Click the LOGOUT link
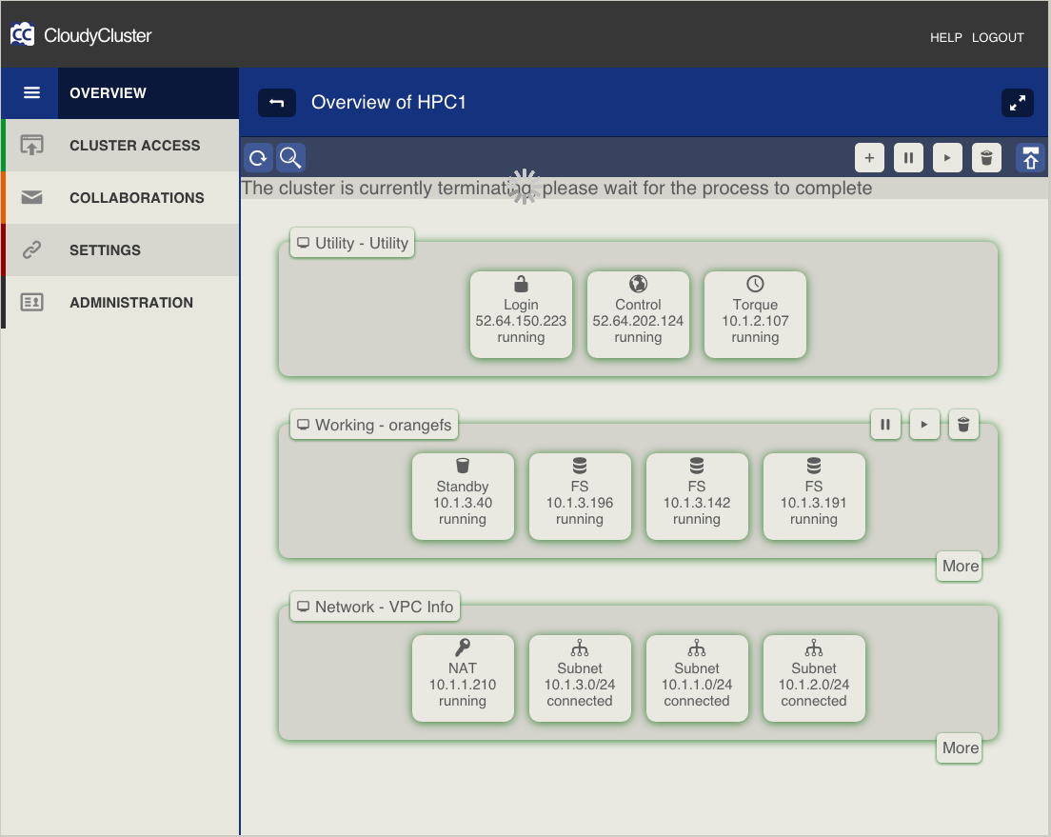Viewport: 1051px width, 837px height. (x=998, y=37)
